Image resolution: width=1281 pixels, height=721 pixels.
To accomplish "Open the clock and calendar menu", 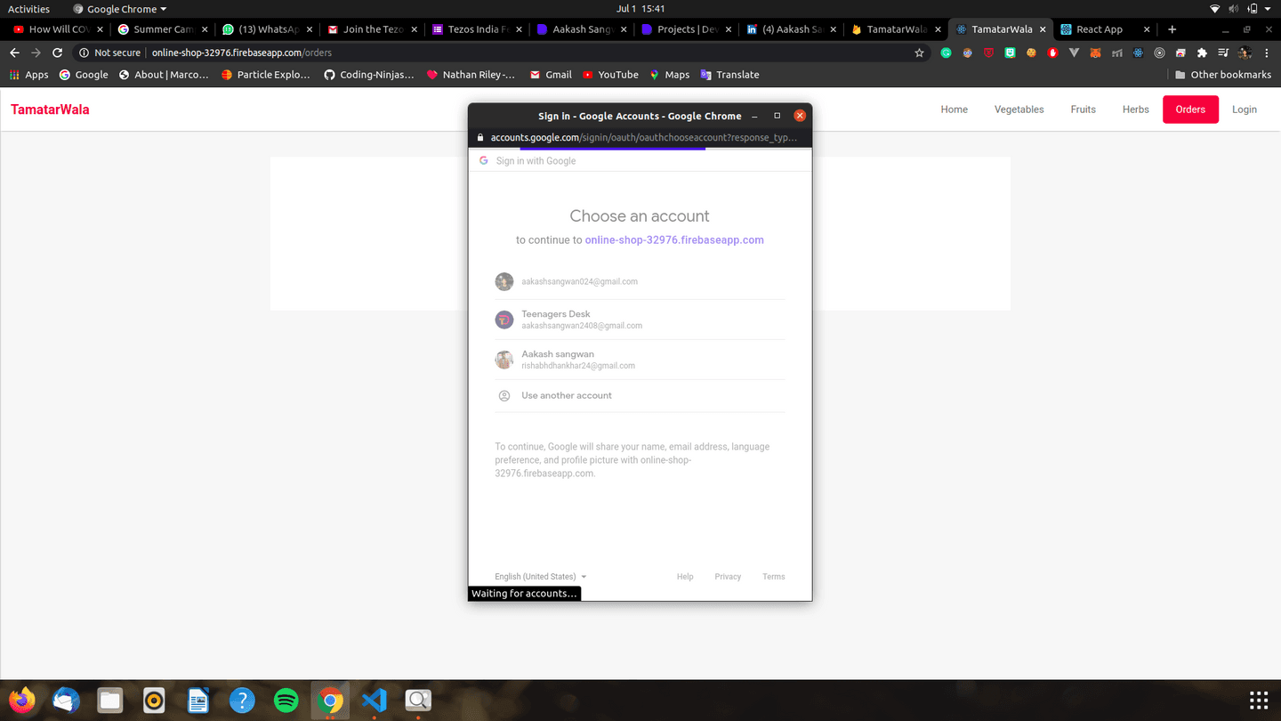I will point(640,9).
